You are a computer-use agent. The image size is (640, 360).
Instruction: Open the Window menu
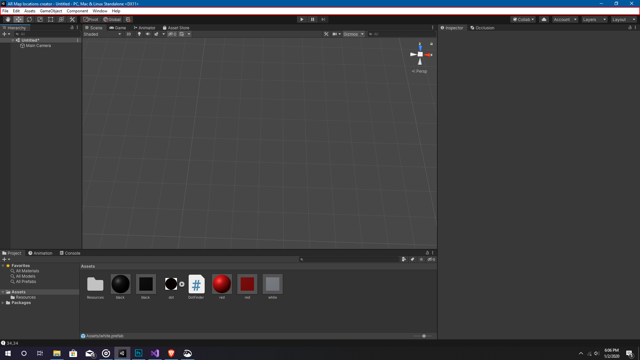[x=100, y=11]
